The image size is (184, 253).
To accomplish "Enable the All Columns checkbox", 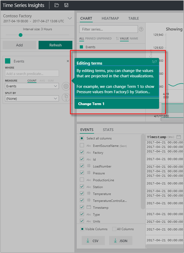I will [x=114, y=229].
